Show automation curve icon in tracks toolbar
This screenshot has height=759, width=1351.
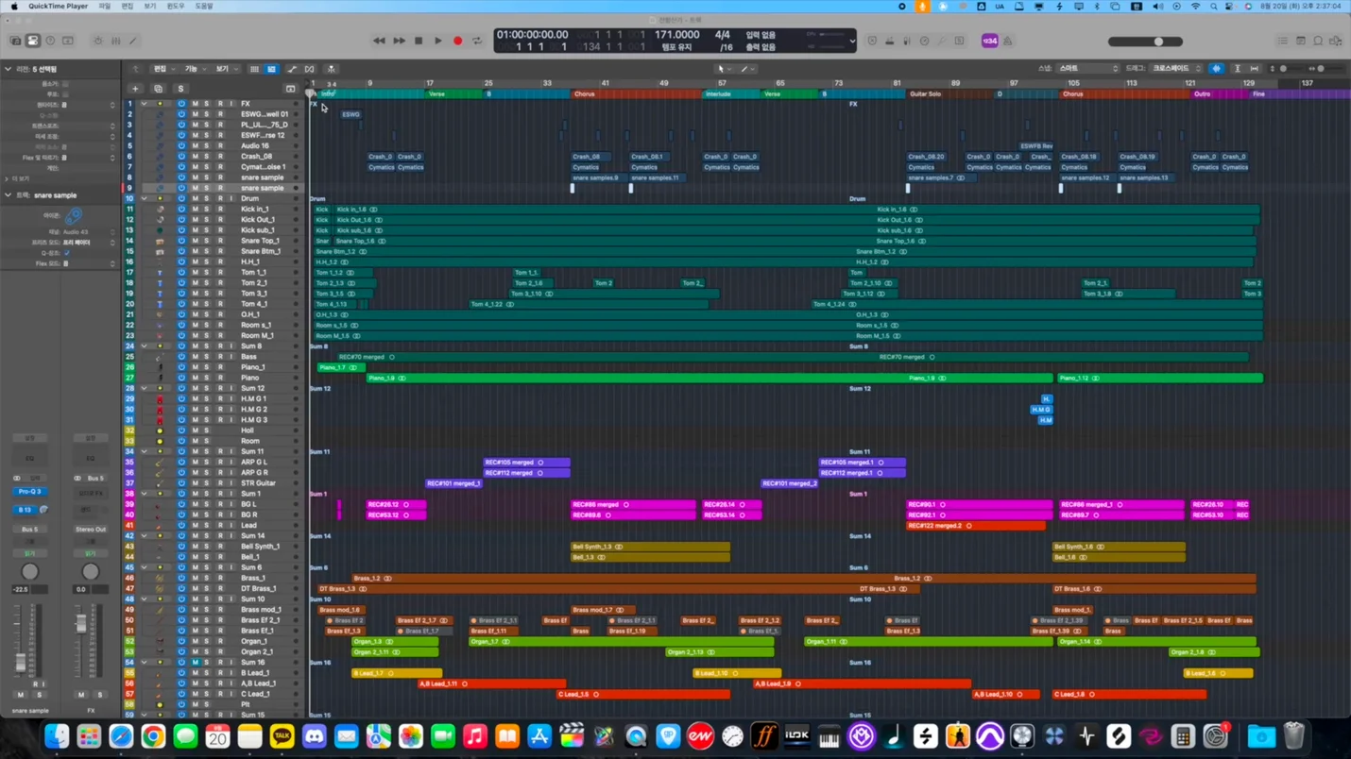[x=292, y=69]
